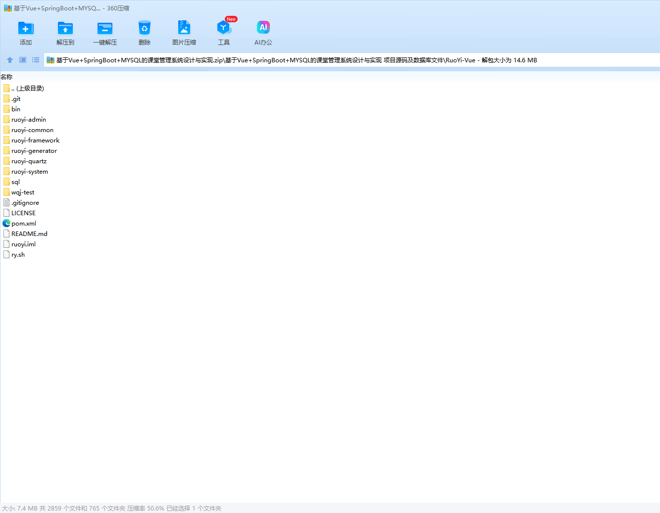The image size is (660, 513).
Task: Select the ruoyi-framework folder
Action: (31, 140)
